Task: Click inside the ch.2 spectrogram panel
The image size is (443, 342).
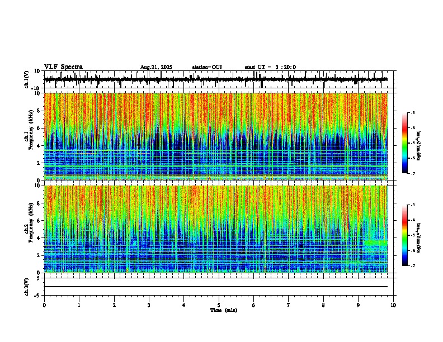Action: point(215,229)
